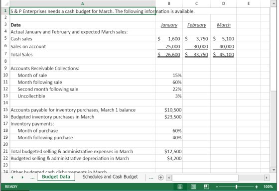Select Month of sale 15% cell

point(169,75)
